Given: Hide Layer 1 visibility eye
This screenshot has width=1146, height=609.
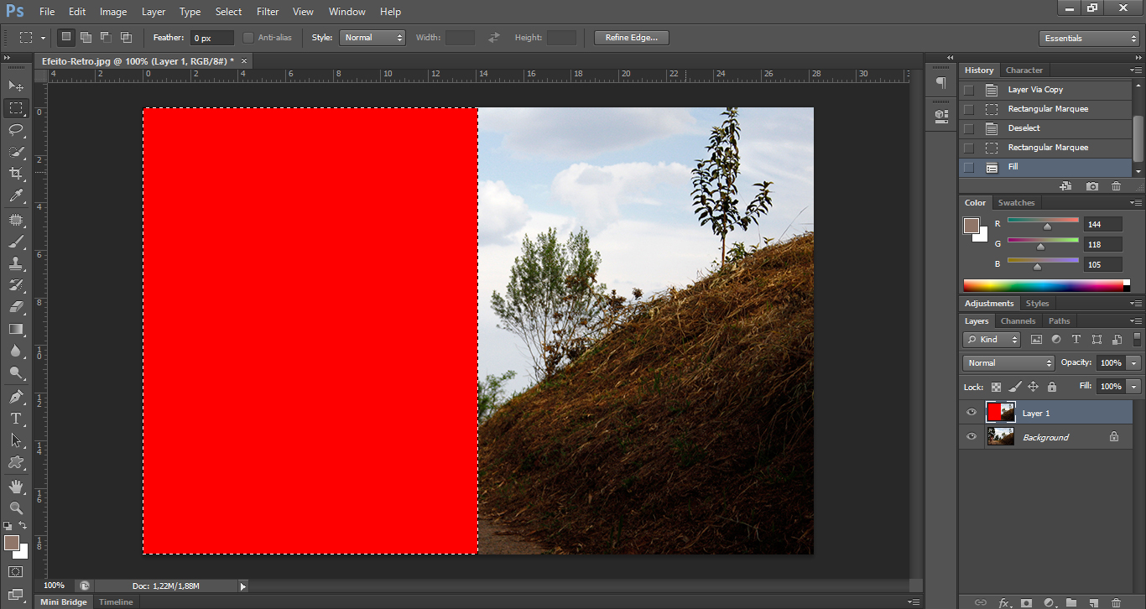Looking at the screenshot, I should 971,413.
